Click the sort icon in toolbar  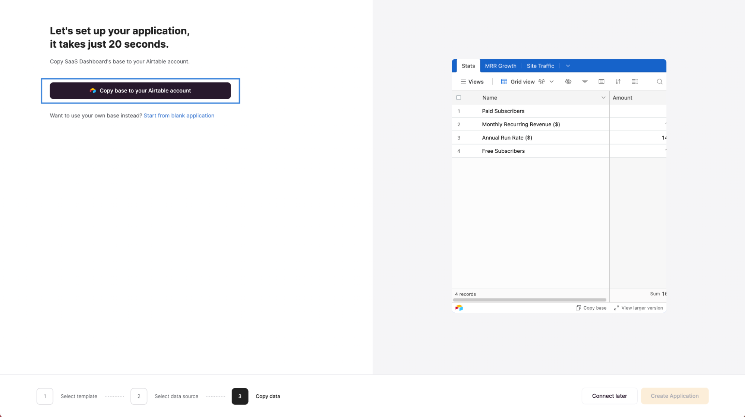(x=619, y=81)
